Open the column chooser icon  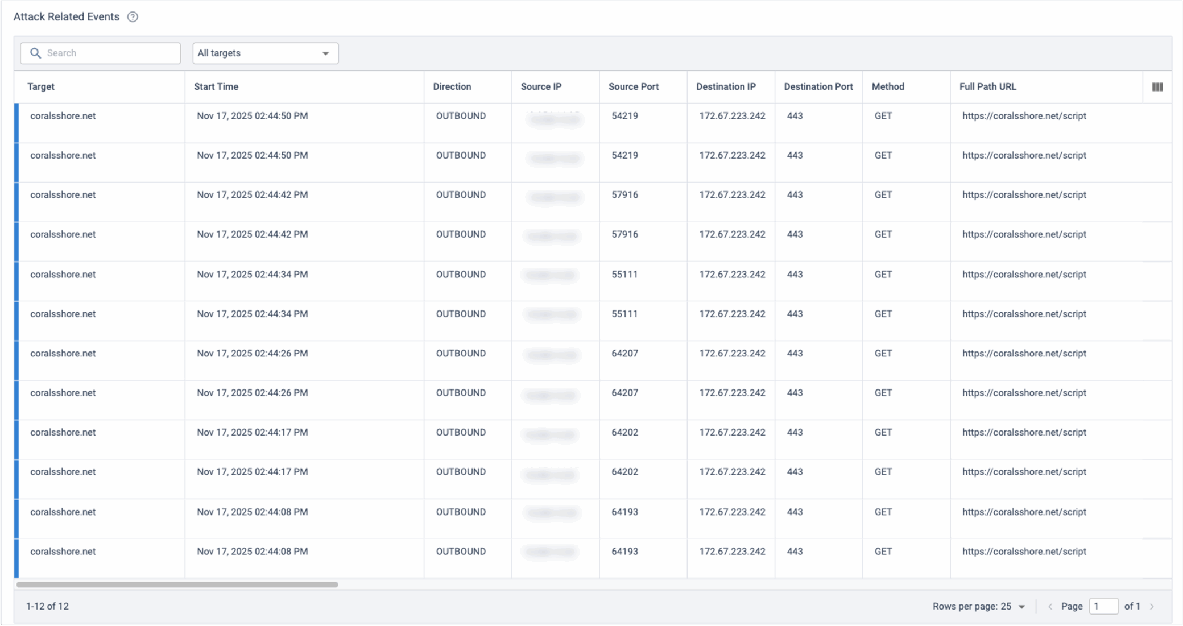tap(1157, 87)
